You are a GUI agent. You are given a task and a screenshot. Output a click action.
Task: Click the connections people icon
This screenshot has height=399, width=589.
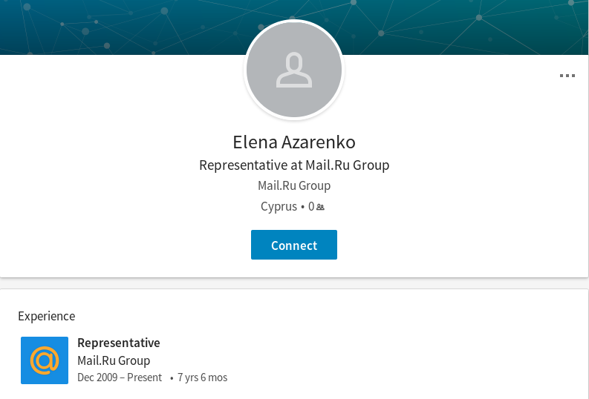(x=320, y=207)
